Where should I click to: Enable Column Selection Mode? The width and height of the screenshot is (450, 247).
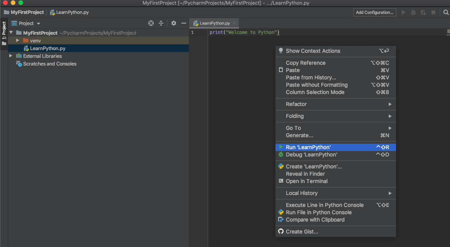coord(336,92)
